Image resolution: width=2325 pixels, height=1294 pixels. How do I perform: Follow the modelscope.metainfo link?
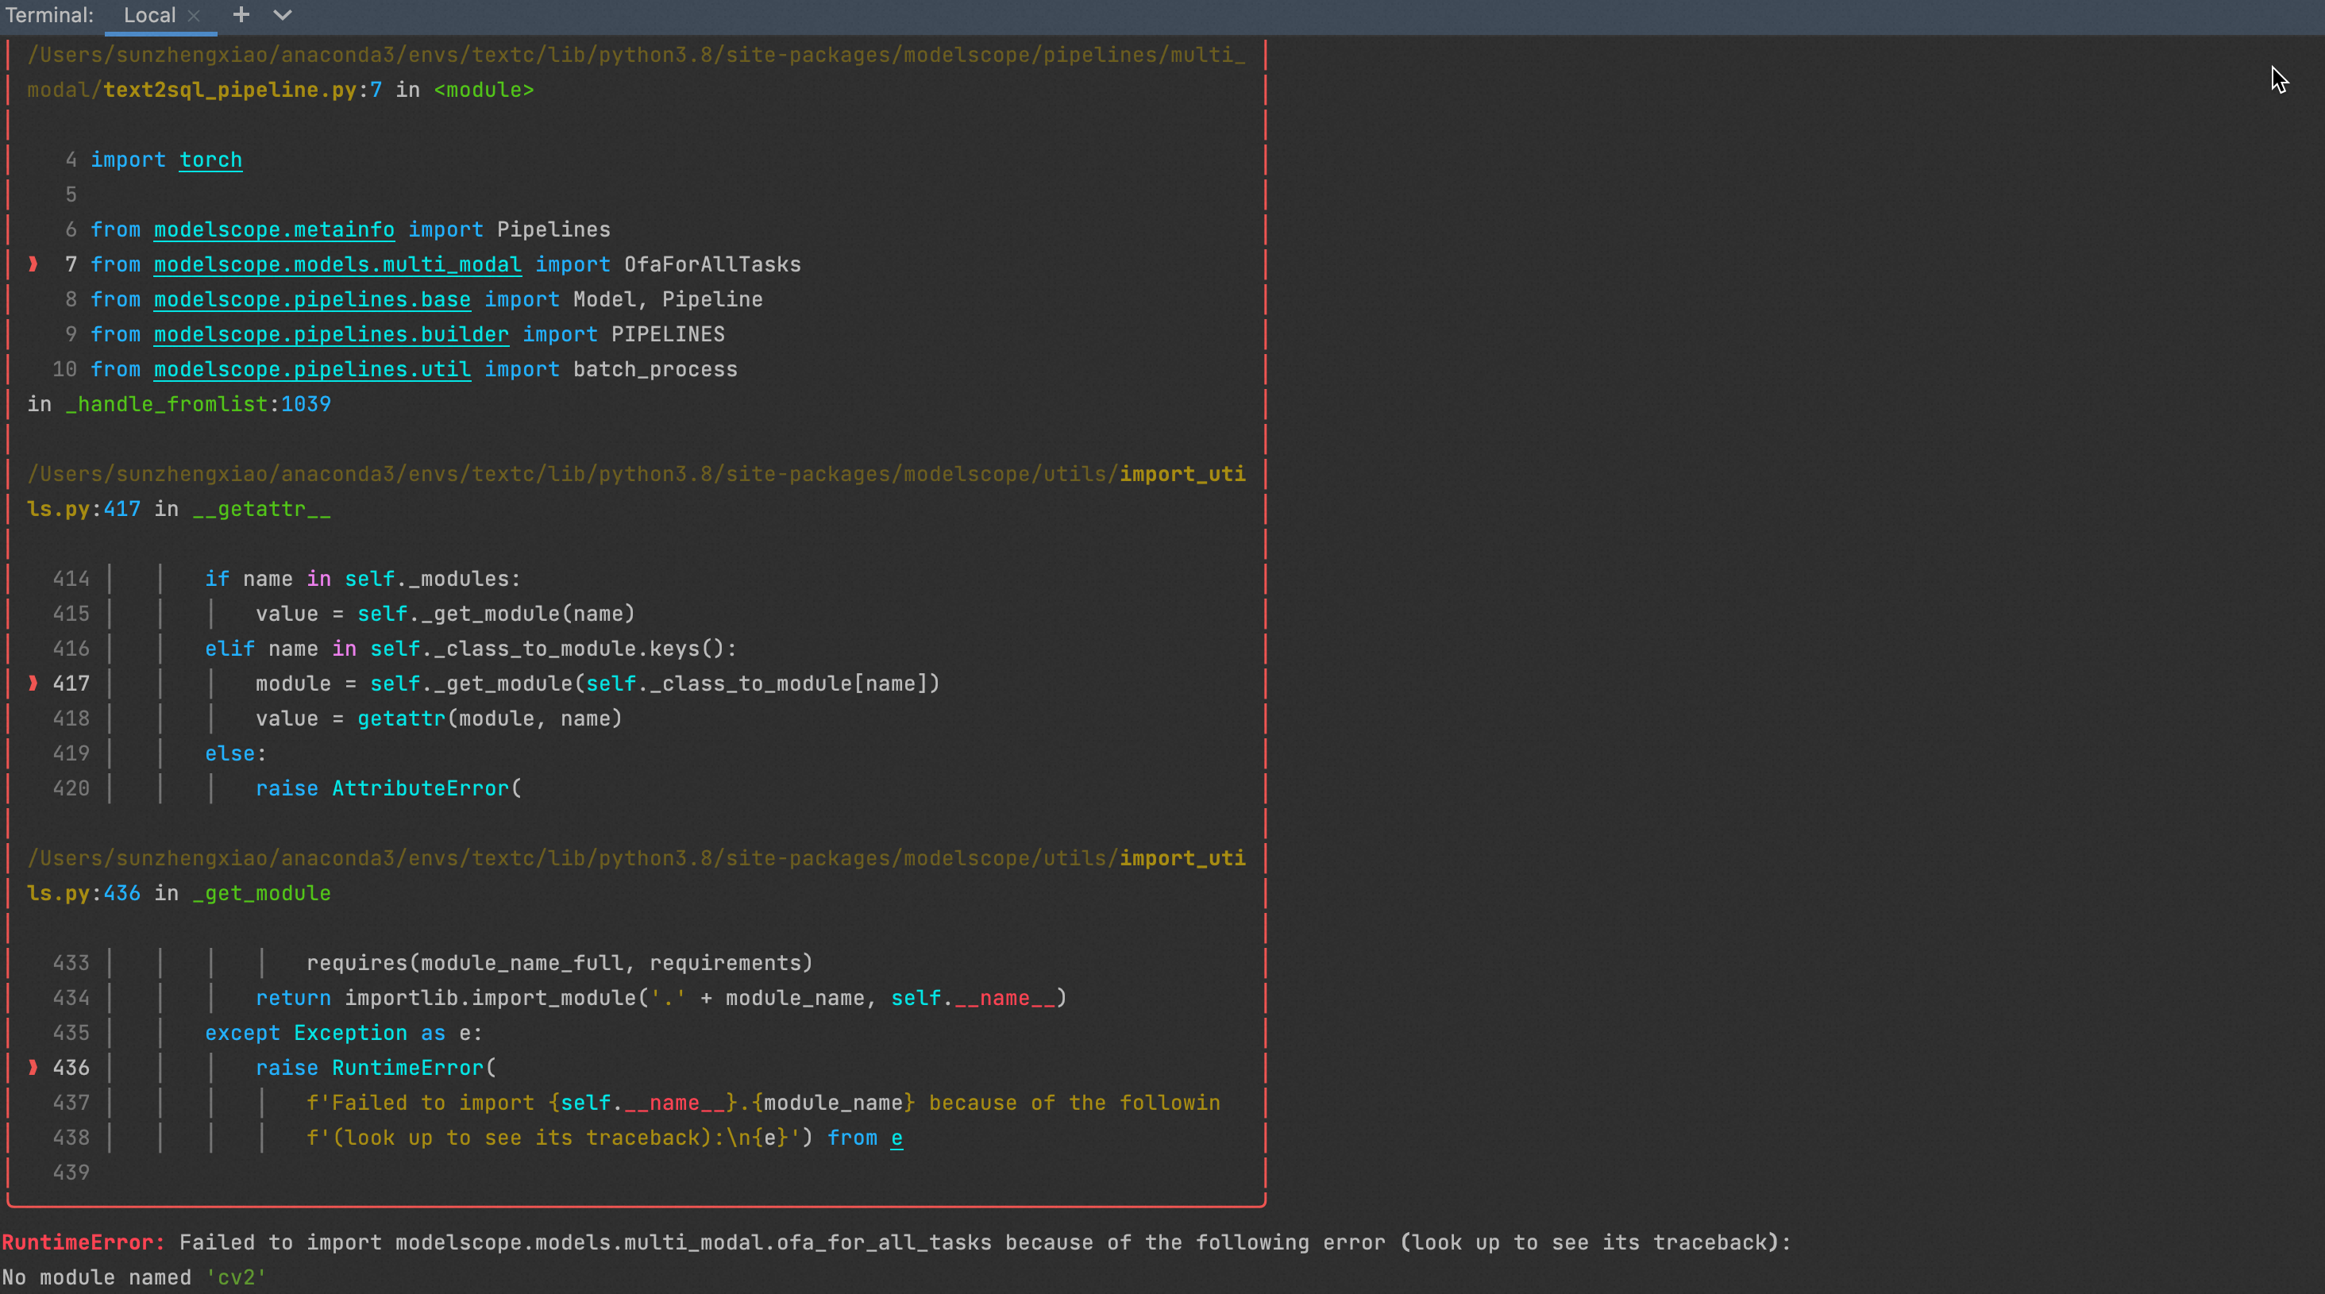tap(273, 229)
